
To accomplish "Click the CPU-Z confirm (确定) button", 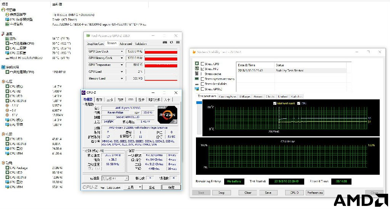I will click(171, 187).
